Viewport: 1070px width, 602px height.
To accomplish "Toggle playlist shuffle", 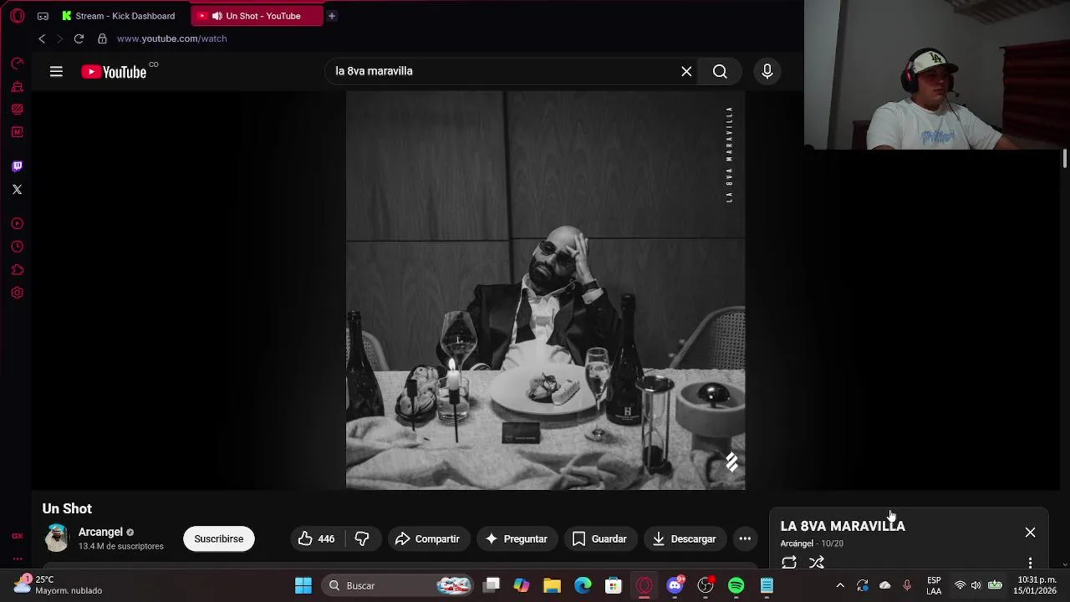I will pos(817,562).
